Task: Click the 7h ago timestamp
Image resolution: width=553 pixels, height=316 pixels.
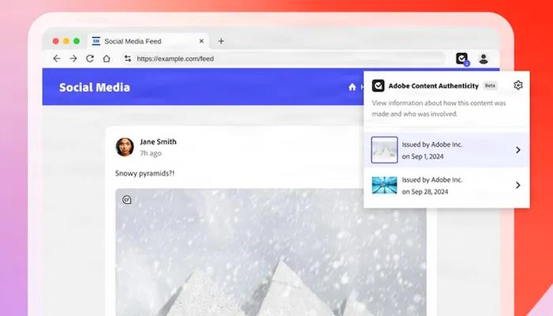Action: pos(151,153)
